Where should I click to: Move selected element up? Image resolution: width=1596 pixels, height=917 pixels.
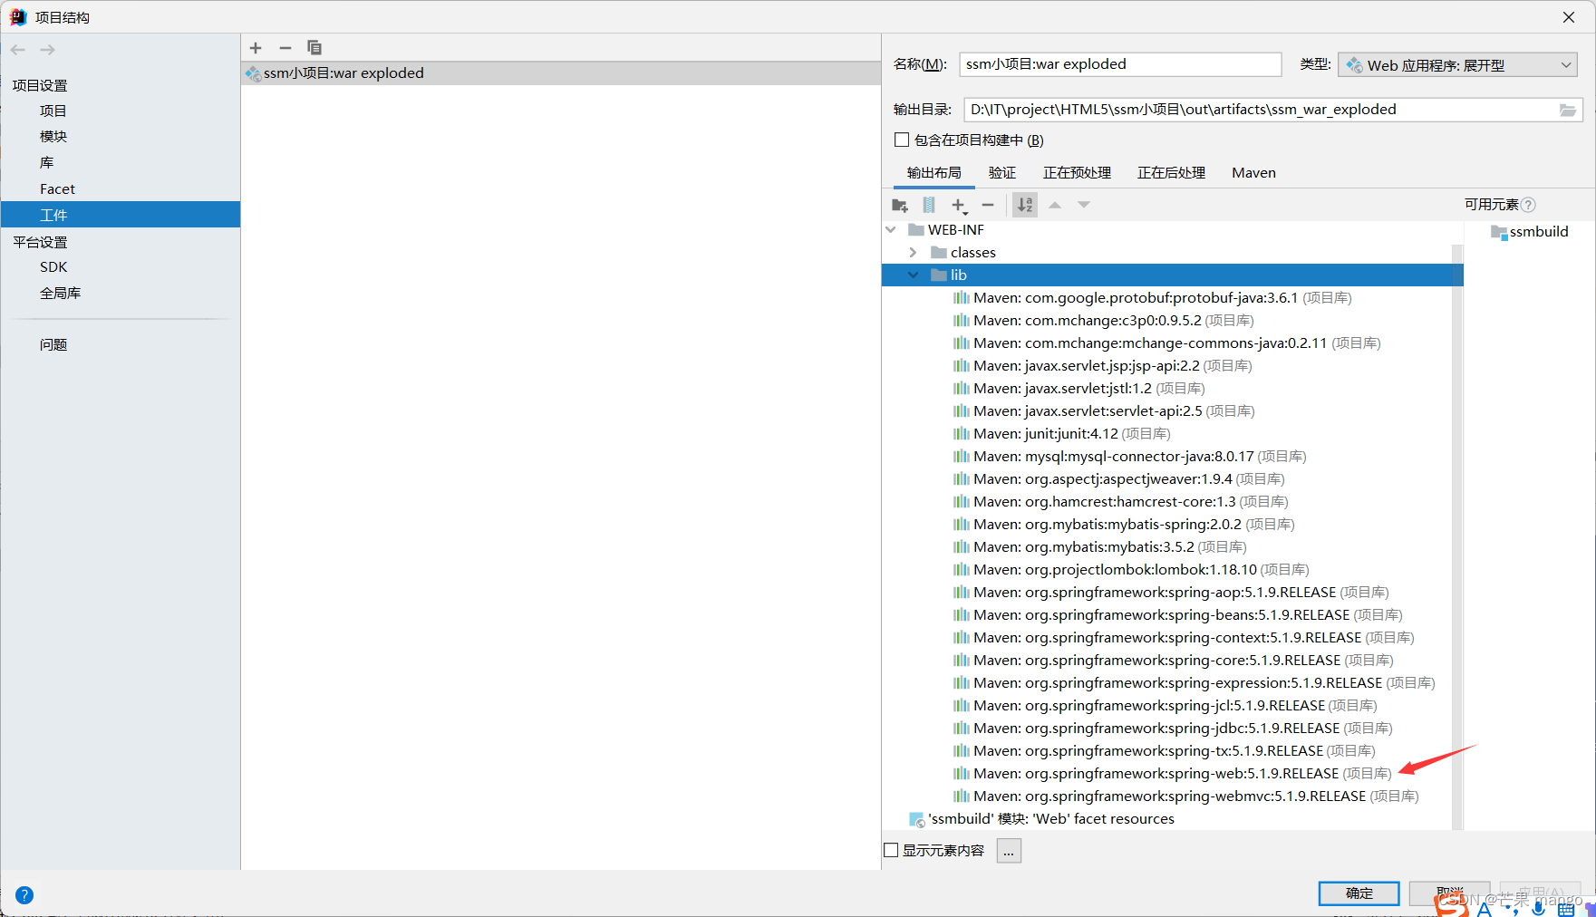pos(1055,206)
